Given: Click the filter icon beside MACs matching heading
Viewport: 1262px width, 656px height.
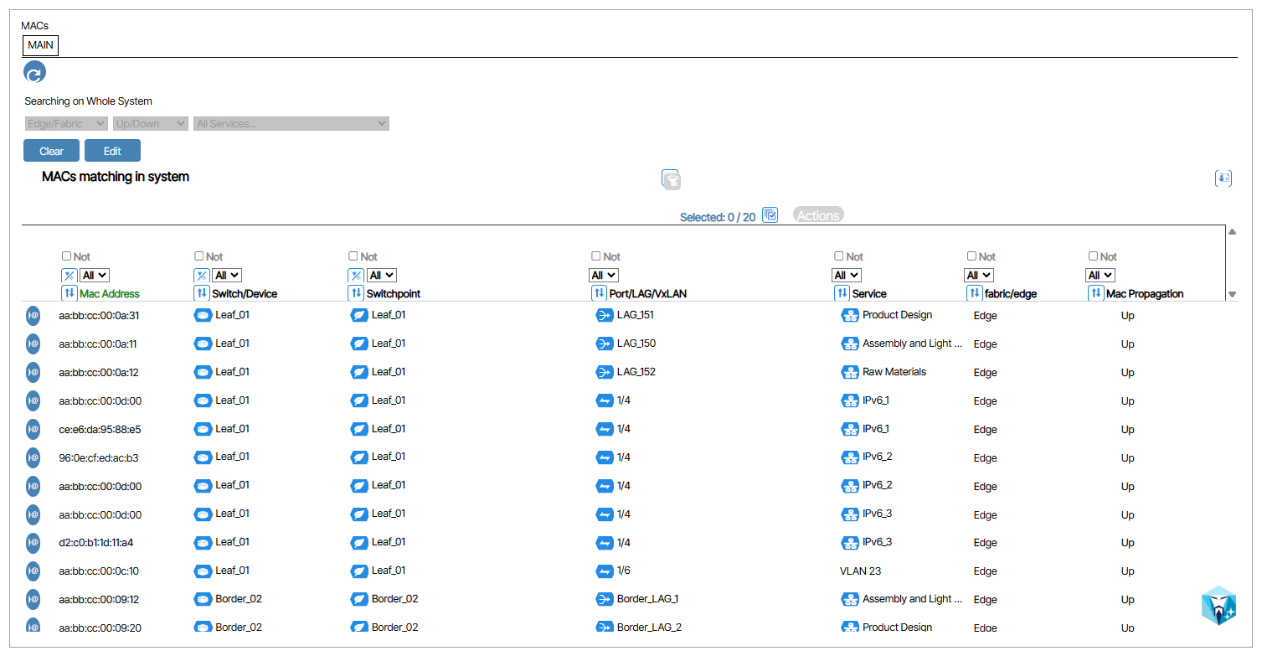Looking at the screenshot, I should coord(670,178).
